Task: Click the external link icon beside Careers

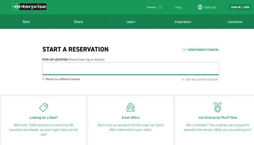Action: (160, 7)
